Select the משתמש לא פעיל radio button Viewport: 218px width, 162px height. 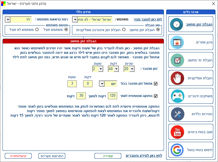[x=36, y=30]
